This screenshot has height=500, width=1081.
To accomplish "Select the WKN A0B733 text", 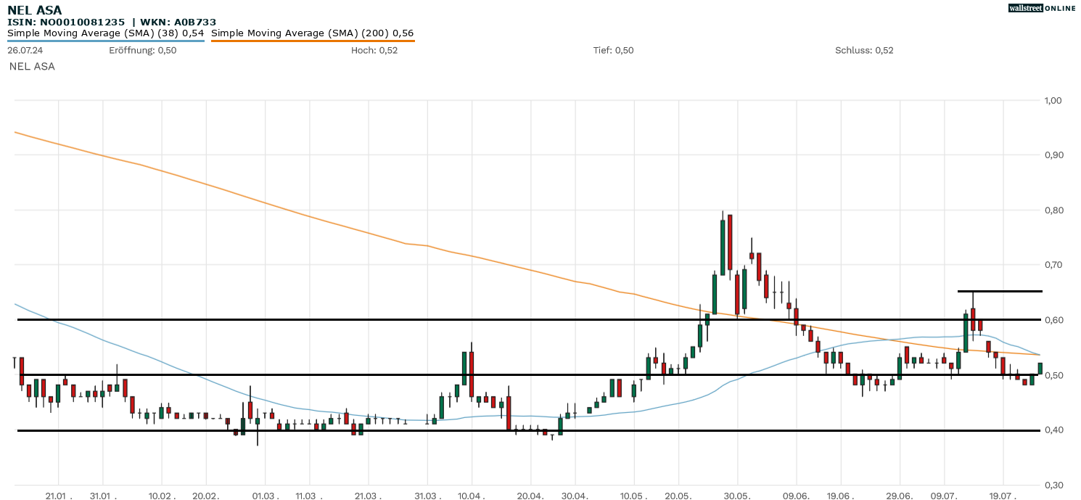I will [178, 22].
